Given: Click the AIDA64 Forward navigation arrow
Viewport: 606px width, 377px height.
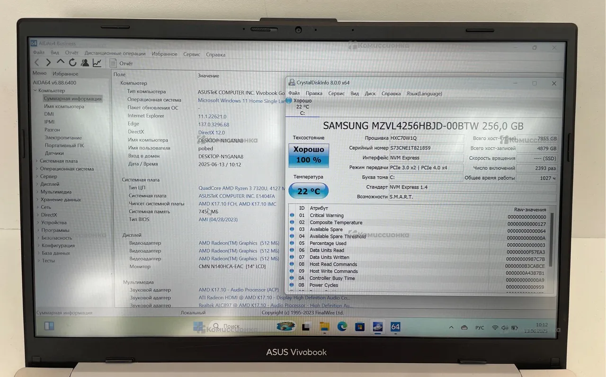Looking at the screenshot, I should pos(48,63).
